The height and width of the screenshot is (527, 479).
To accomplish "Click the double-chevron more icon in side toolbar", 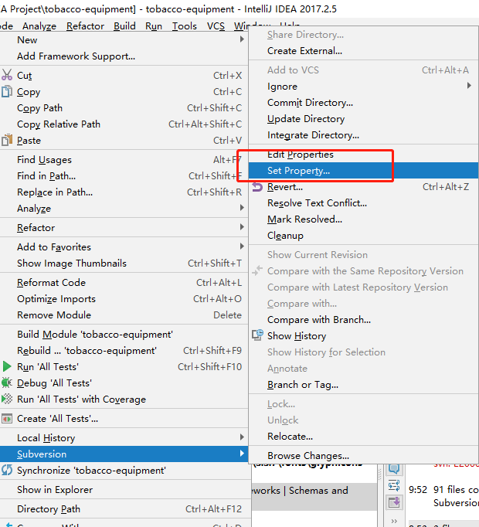I will (x=394, y=521).
